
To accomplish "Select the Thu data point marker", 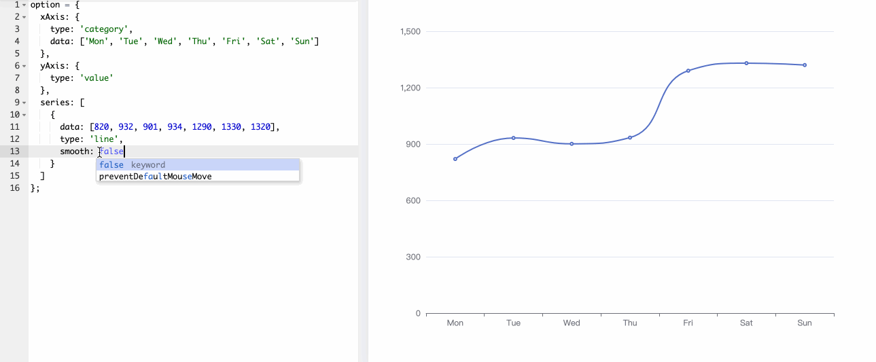I will [630, 138].
